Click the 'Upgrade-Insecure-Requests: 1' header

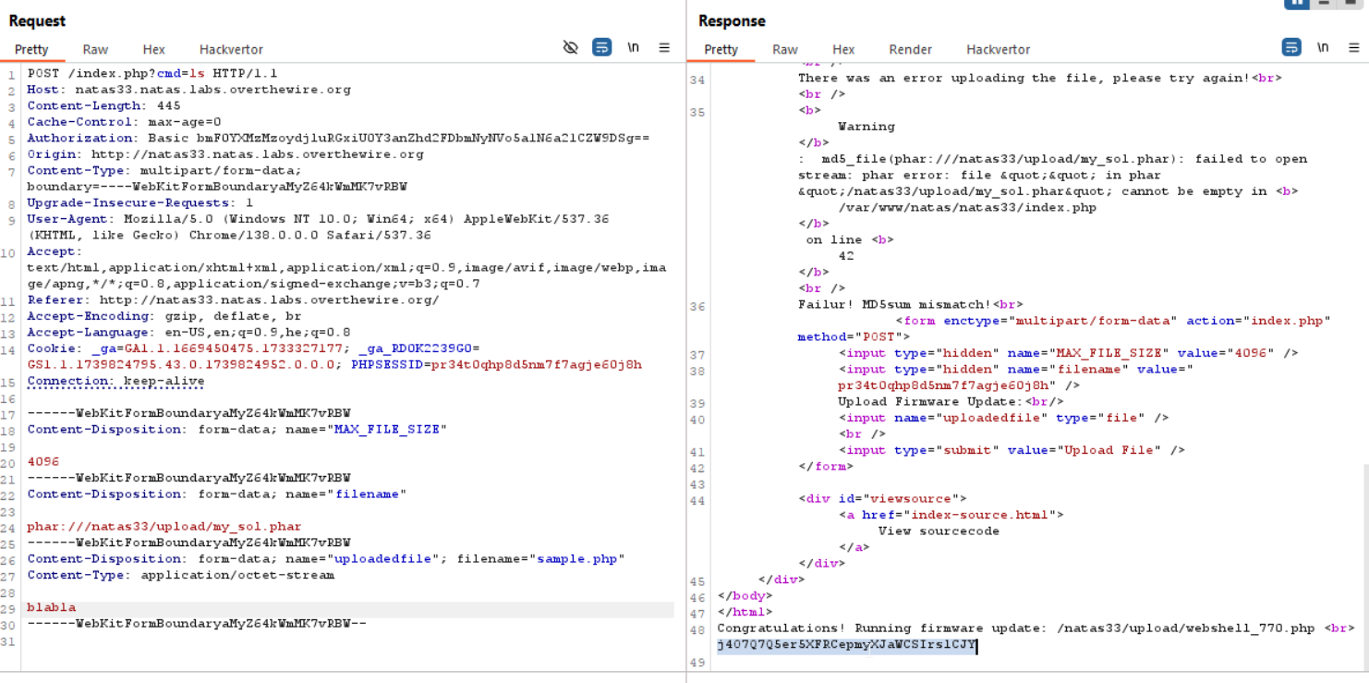140,202
